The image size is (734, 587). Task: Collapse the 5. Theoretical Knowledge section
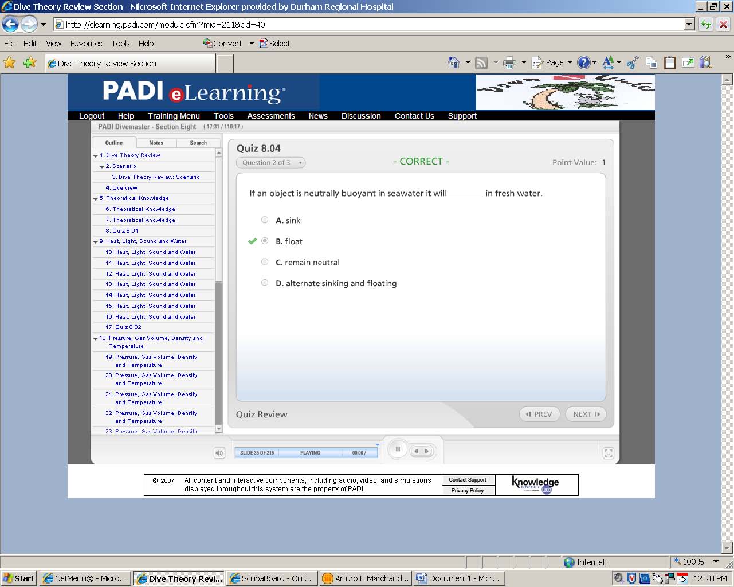(96, 199)
